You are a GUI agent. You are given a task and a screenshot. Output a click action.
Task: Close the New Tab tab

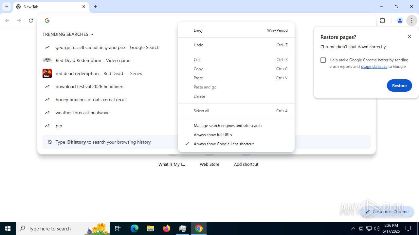pos(84,7)
